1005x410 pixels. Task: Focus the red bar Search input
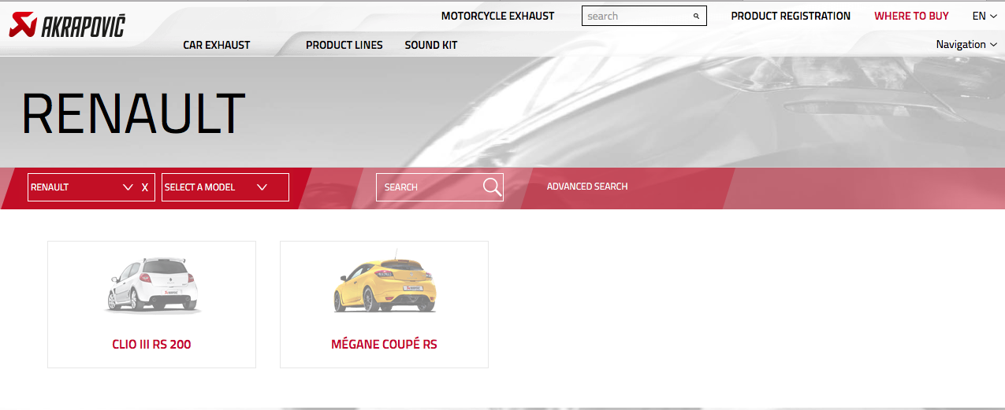430,187
